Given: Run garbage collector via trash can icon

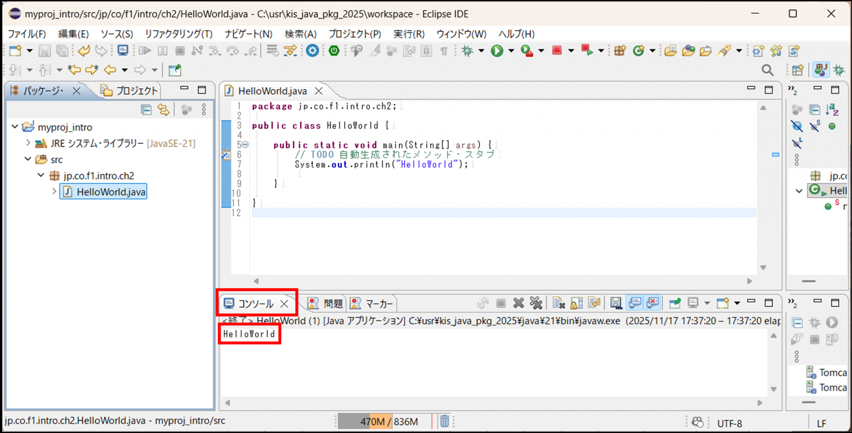Looking at the screenshot, I should point(444,421).
